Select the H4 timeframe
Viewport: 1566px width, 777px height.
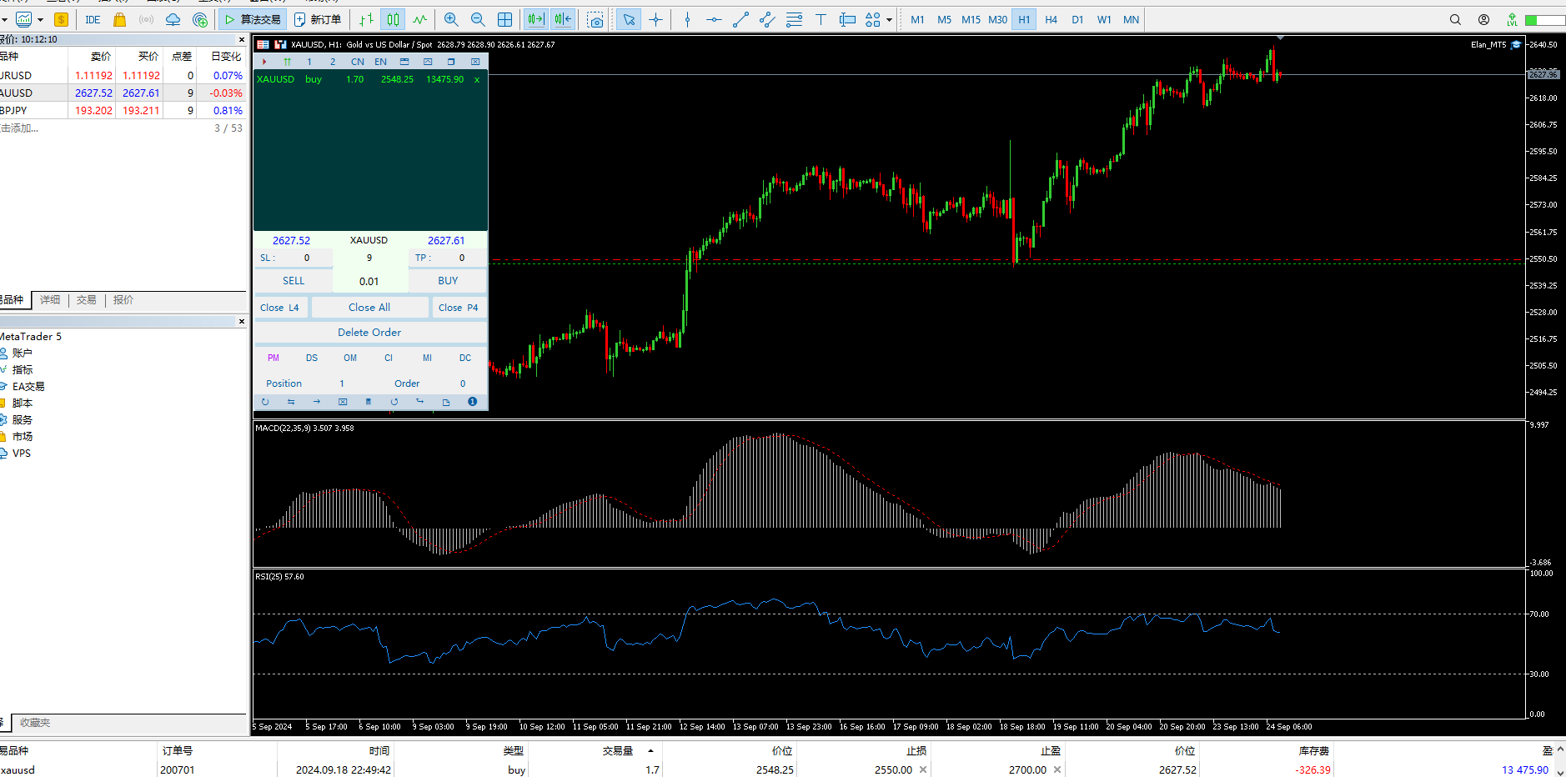(x=1051, y=19)
